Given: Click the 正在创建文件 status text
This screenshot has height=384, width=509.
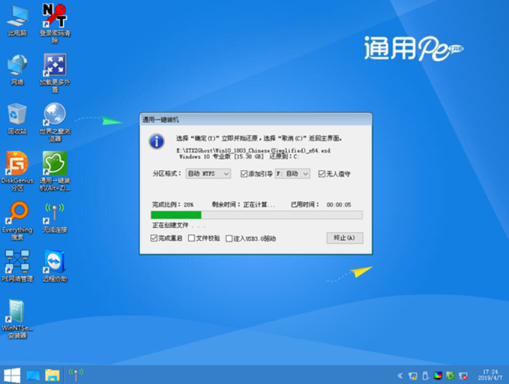Looking at the screenshot, I should click(178, 225).
